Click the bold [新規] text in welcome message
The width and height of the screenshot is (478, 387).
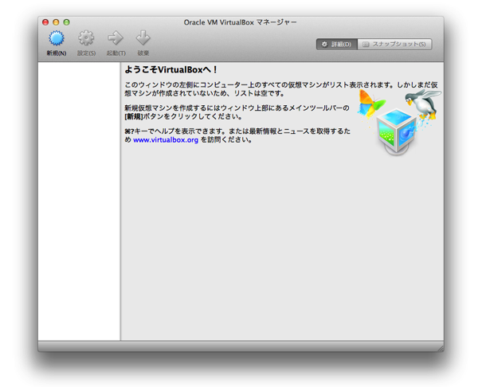[x=135, y=116]
